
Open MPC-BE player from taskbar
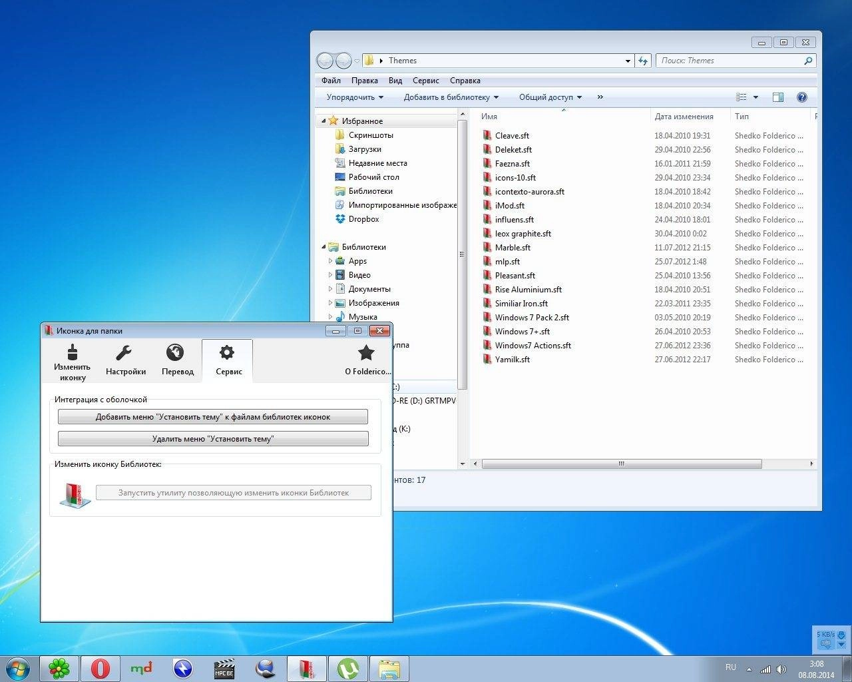224,669
